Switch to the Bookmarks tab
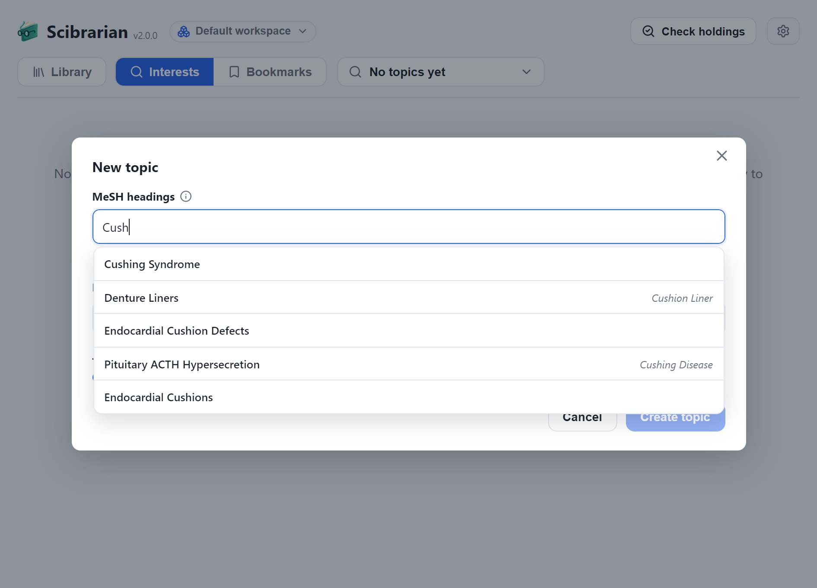Screen dimensions: 817x588 click(270, 72)
